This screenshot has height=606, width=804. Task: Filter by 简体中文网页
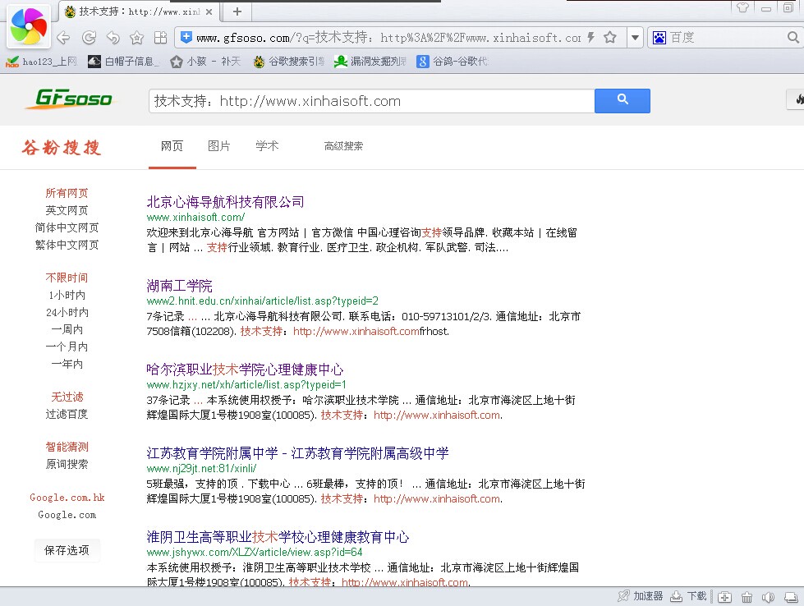tap(67, 227)
